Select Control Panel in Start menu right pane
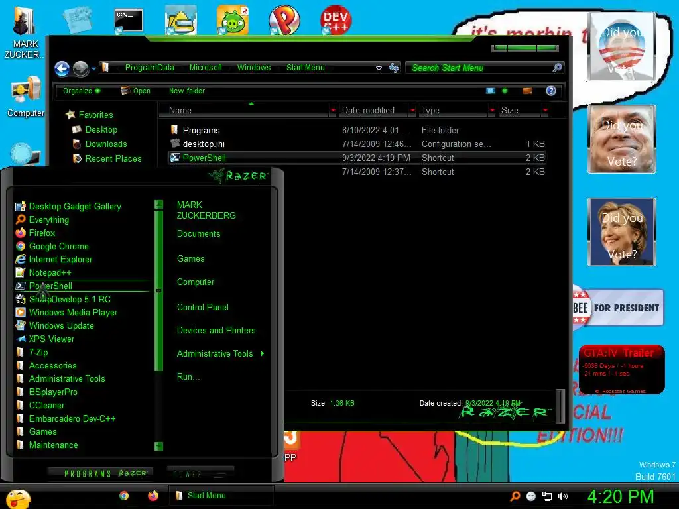Viewport: 679px width, 509px height. 203,308
